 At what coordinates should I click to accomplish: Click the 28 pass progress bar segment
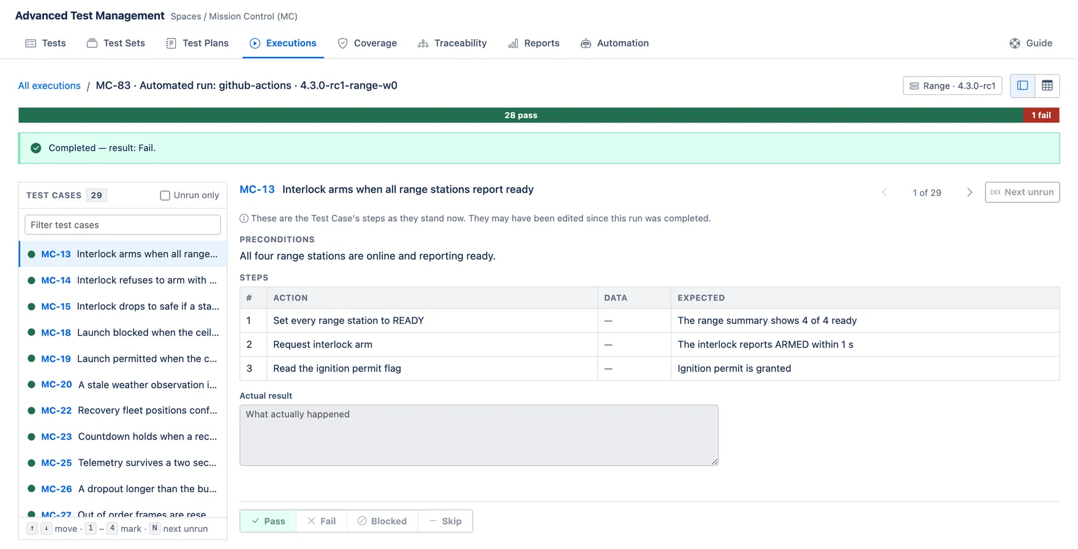521,115
